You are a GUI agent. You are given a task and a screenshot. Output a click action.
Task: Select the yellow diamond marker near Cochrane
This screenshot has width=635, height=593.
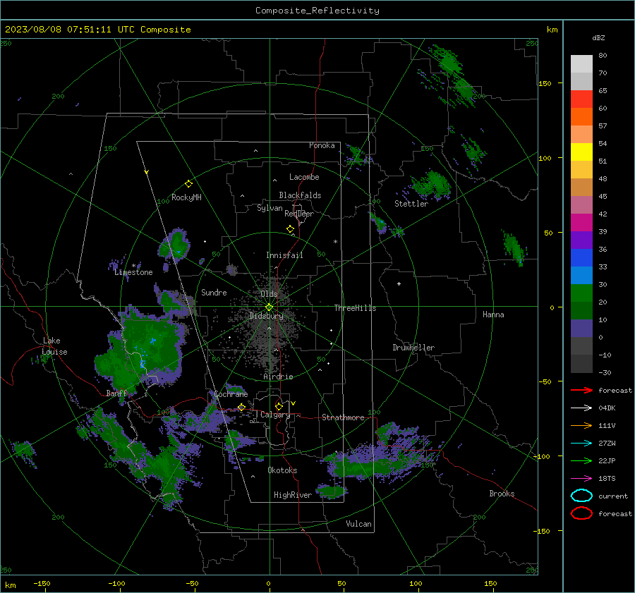(241, 407)
